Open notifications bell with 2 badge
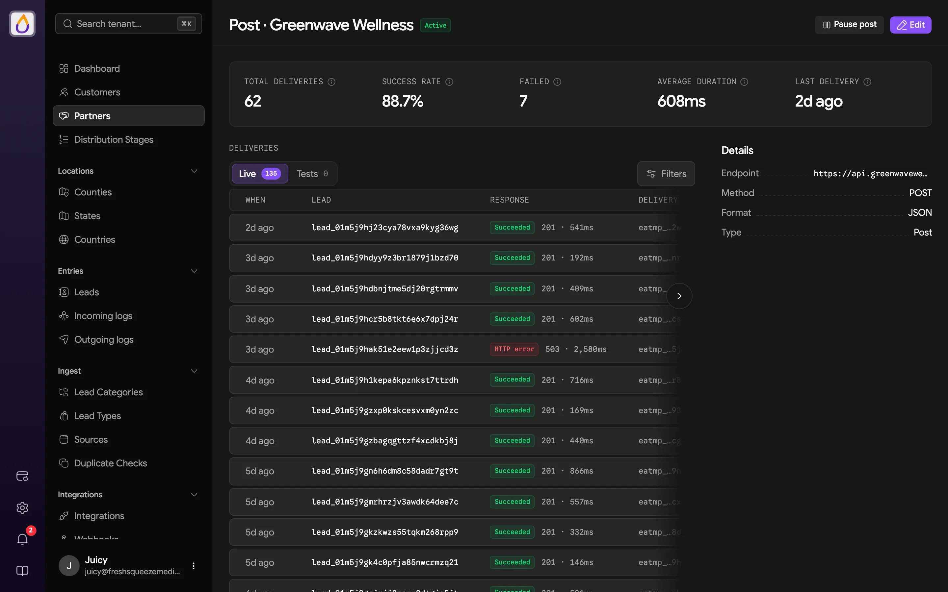Screen dimensions: 948x592 (x=22, y=539)
